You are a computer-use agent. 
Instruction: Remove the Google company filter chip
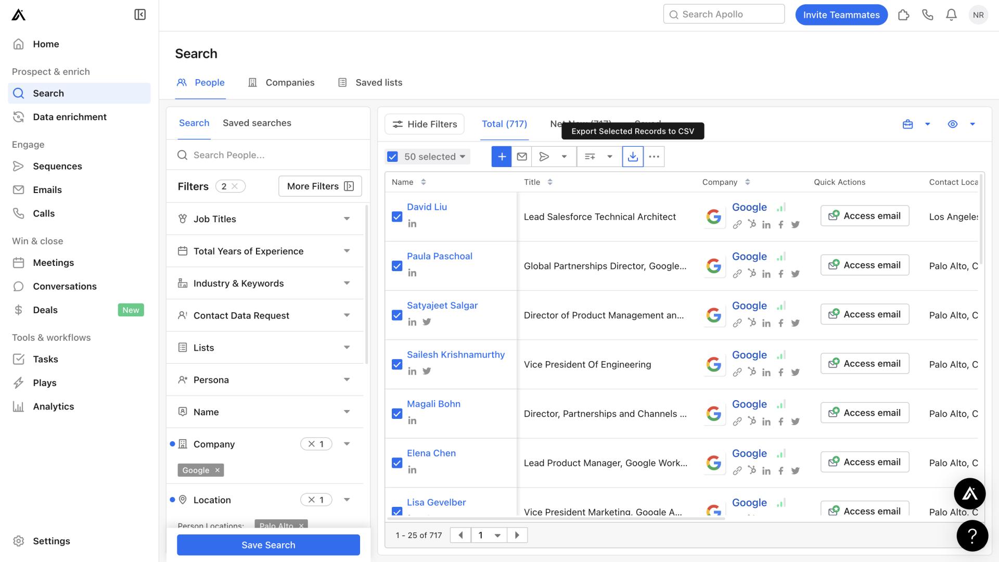point(217,470)
